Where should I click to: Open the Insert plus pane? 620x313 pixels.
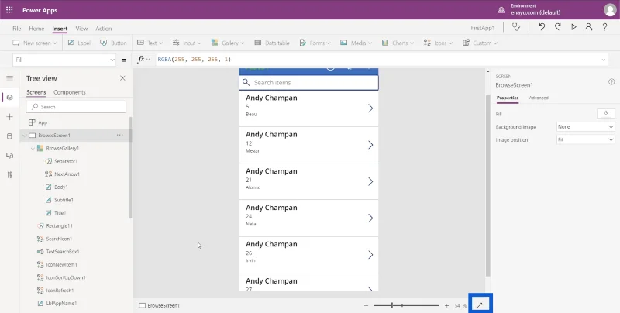(10, 117)
